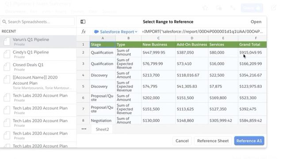Select [[Account.Name]] 2020 Account Plan
Image resolution: width=283 pixels, height=159 pixels.
[x=38, y=83]
